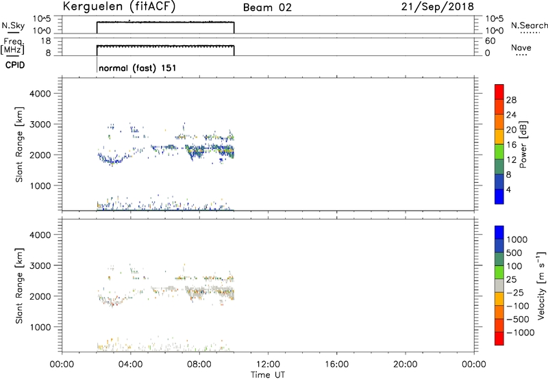Click the '60' Nave axis tick
The height and width of the screenshot is (379, 548).
(490, 41)
